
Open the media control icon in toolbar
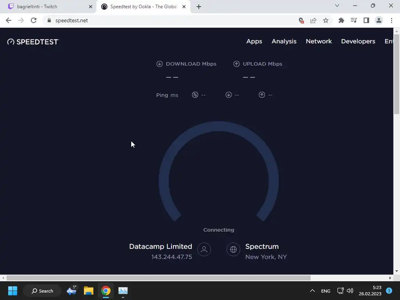point(354,20)
